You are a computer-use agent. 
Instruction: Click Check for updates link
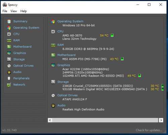149,130
